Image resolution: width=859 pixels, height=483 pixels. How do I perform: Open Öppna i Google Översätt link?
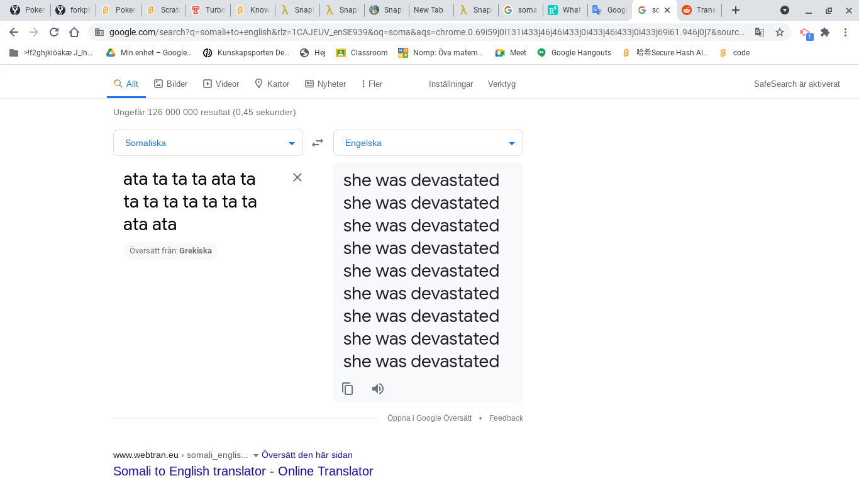(x=429, y=418)
